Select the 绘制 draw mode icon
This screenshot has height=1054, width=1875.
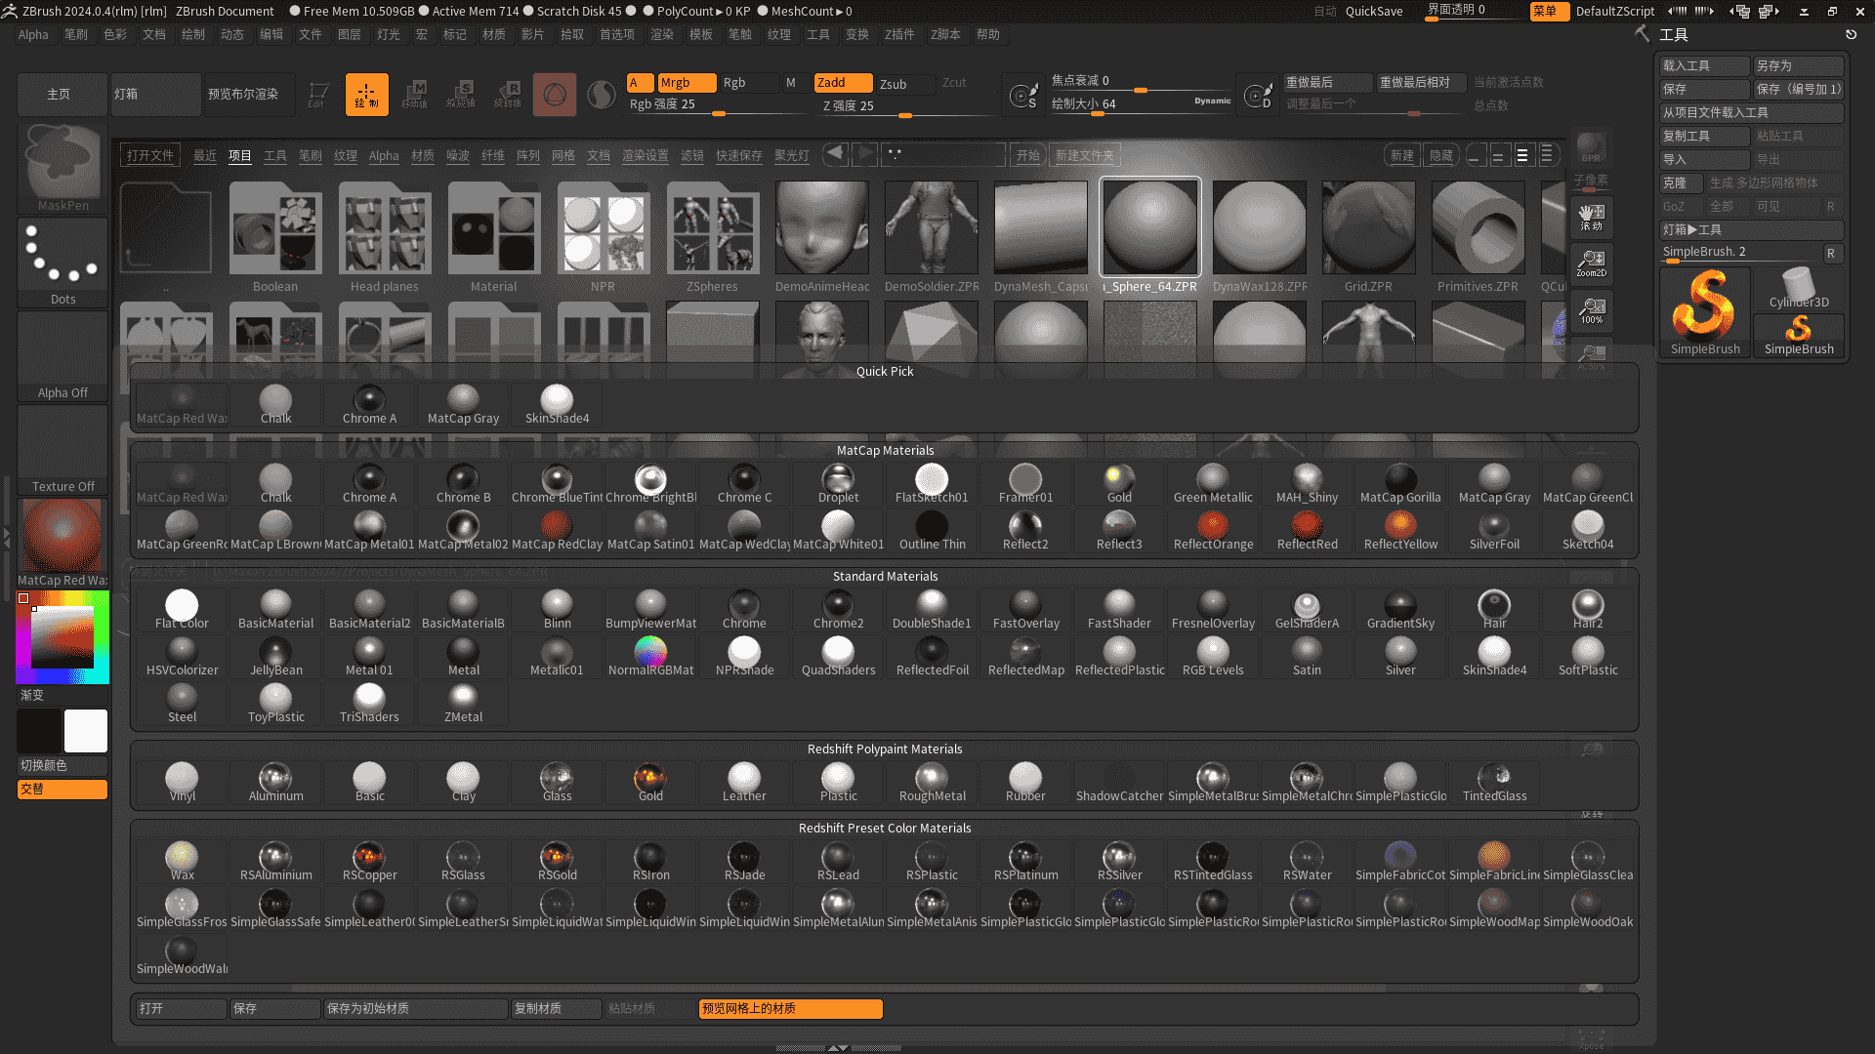pyautogui.click(x=366, y=94)
